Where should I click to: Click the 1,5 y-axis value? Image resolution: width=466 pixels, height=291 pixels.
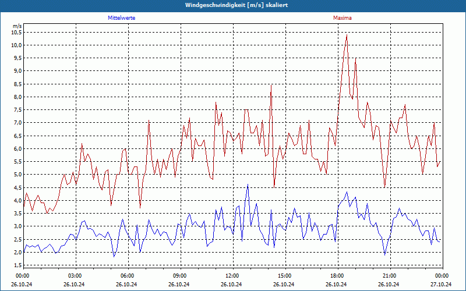(x=18, y=265)
